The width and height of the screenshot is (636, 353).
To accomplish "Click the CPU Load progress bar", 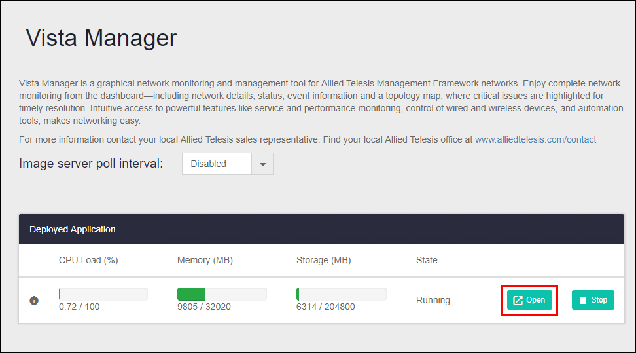I will 103,294.
